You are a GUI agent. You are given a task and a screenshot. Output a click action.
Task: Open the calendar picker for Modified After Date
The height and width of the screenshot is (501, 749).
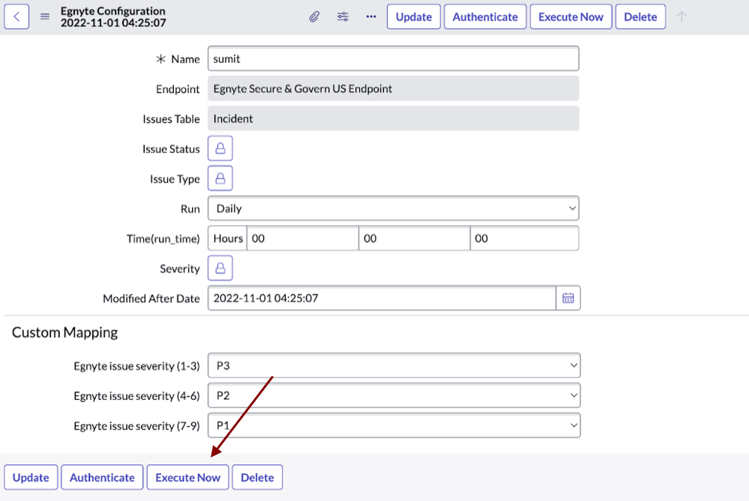tap(568, 298)
